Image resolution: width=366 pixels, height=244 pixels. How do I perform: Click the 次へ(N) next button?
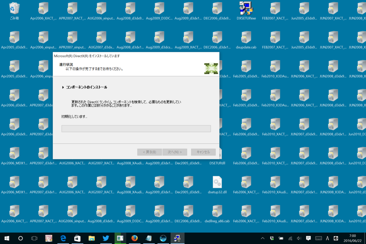(x=174, y=152)
